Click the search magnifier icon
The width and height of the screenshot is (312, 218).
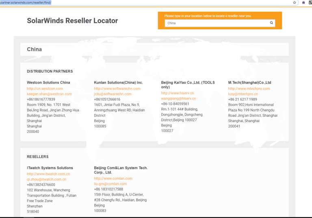(271, 23)
